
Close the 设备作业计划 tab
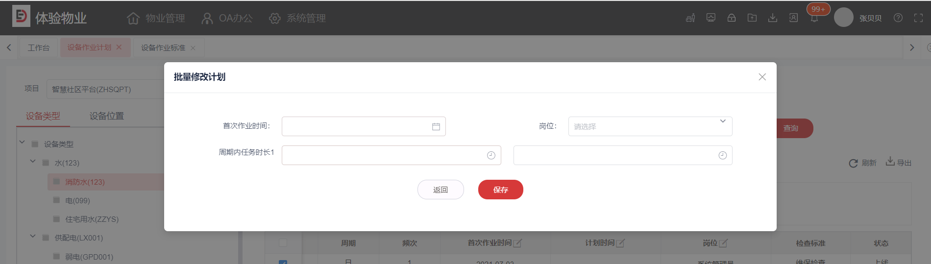[119, 47]
